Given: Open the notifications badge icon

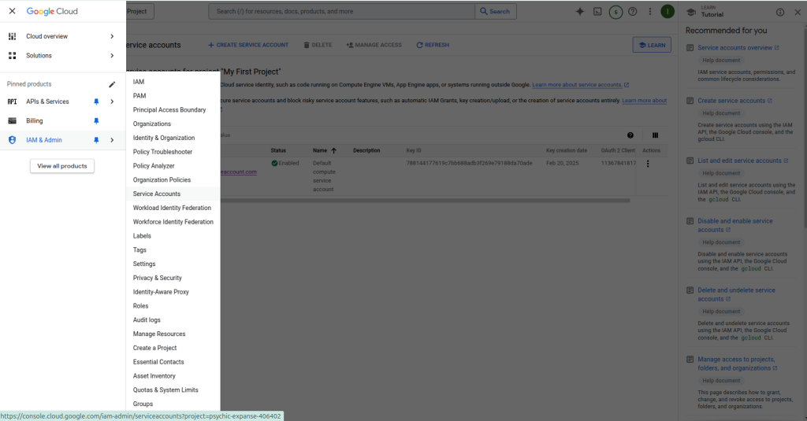Looking at the screenshot, I should pos(615,12).
